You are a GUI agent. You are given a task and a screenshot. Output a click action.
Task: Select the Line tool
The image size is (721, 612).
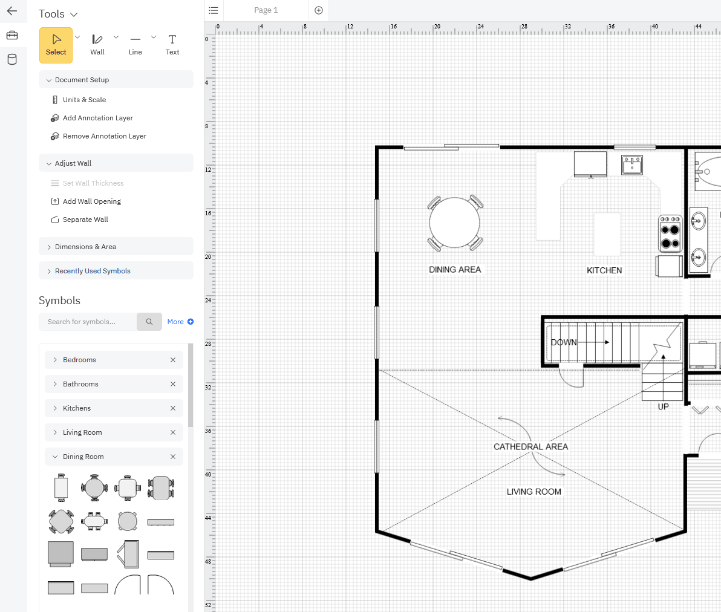[135, 44]
